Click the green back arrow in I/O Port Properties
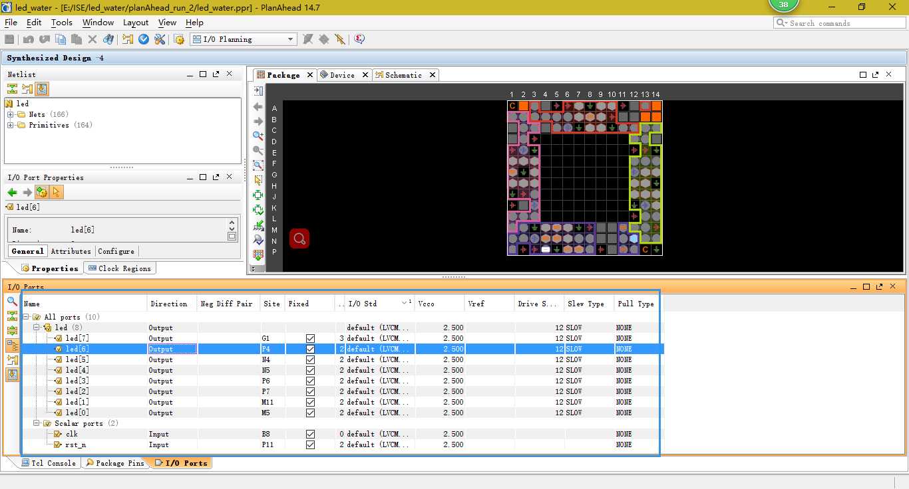The height and width of the screenshot is (489, 909). pos(12,192)
